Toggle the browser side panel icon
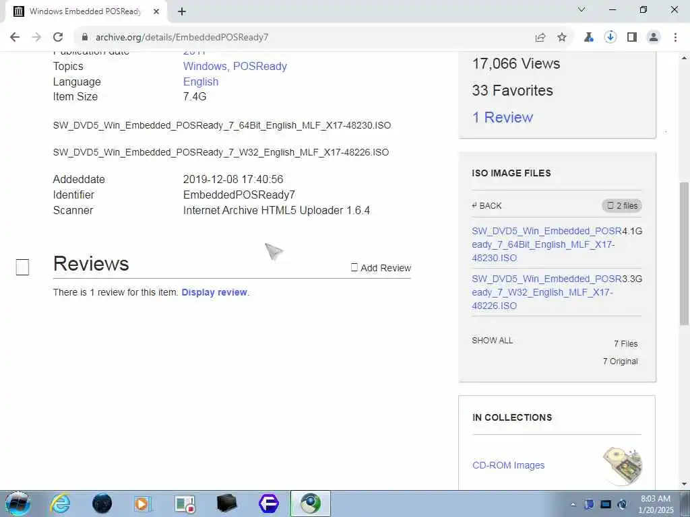690x517 pixels. tap(632, 37)
